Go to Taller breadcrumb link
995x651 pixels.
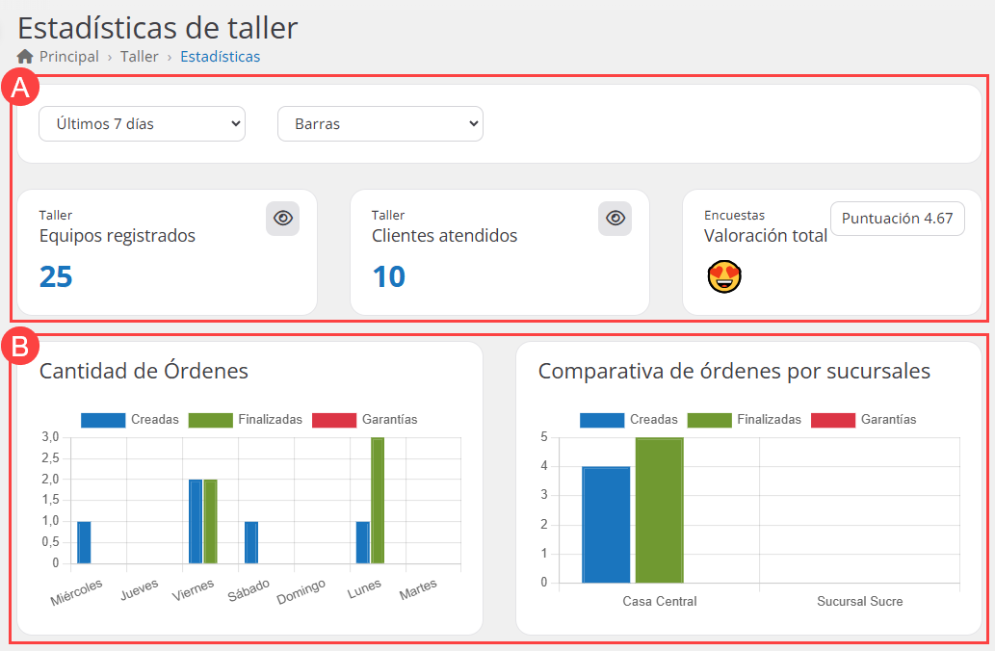pos(140,57)
